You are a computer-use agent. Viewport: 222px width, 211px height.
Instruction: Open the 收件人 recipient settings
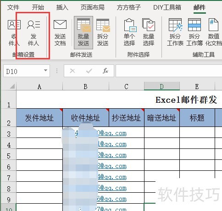point(14,32)
